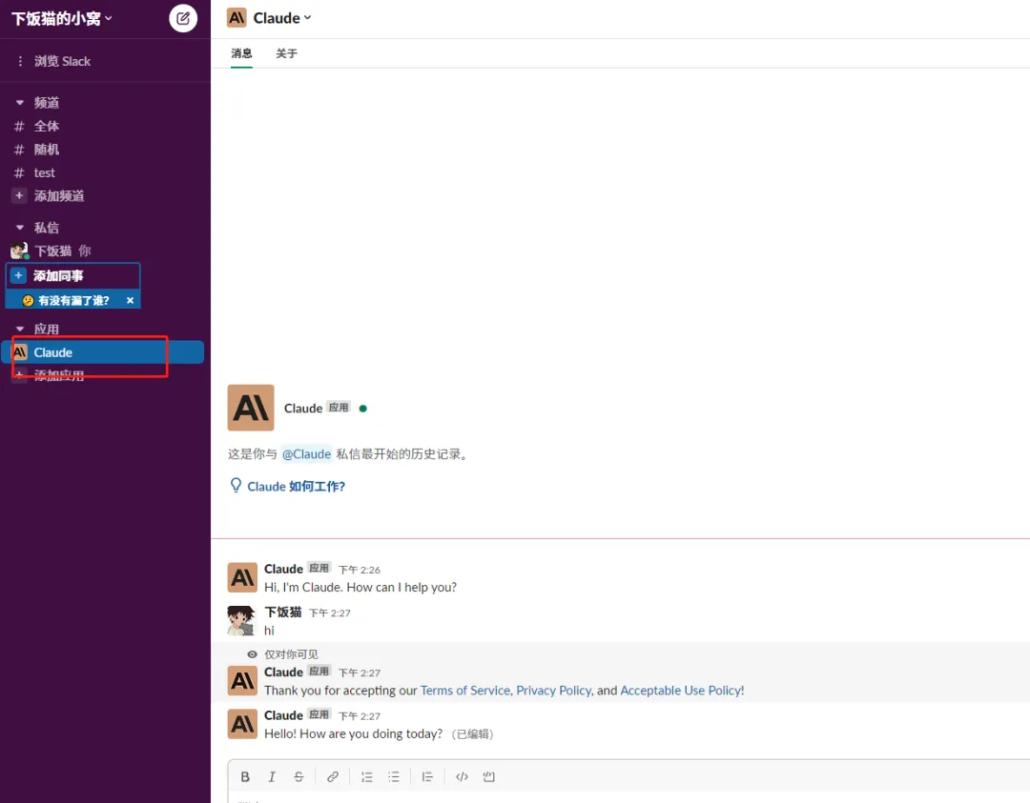The width and height of the screenshot is (1030, 803).
Task: Click the three-dot icon beside 浏览 Slack
Action: pyautogui.click(x=20, y=61)
